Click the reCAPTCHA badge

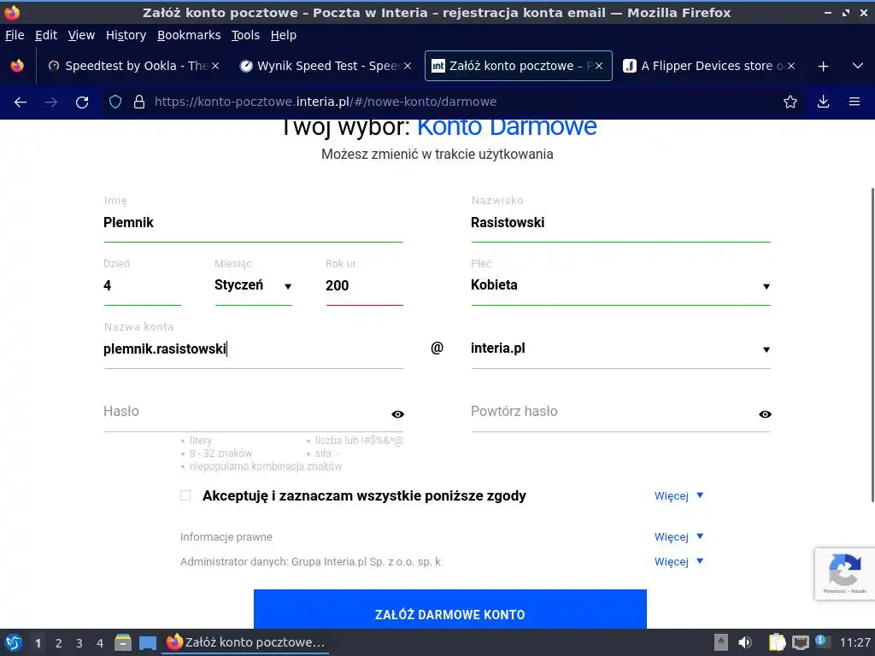845,574
